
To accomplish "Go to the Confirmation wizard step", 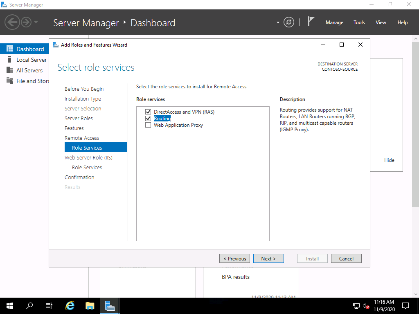I will click(79, 177).
